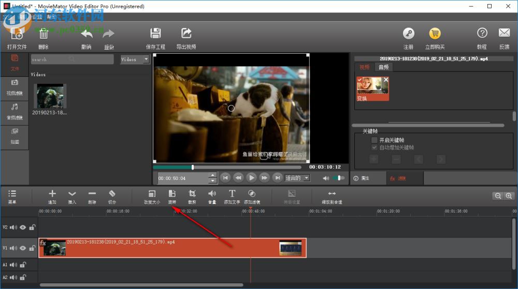
Task: Remove the 变换 filter with X
Action: coord(386,80)
